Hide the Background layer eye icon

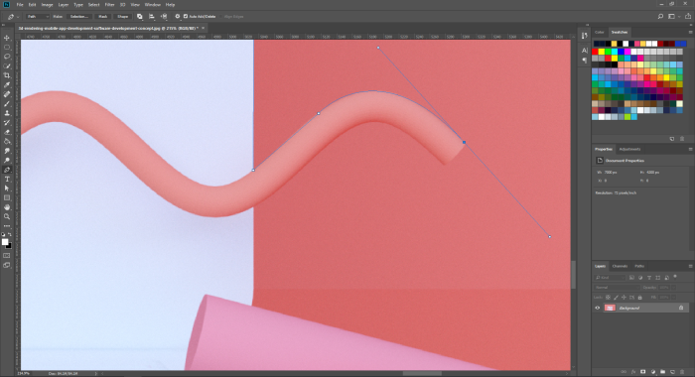coord(597,308)
